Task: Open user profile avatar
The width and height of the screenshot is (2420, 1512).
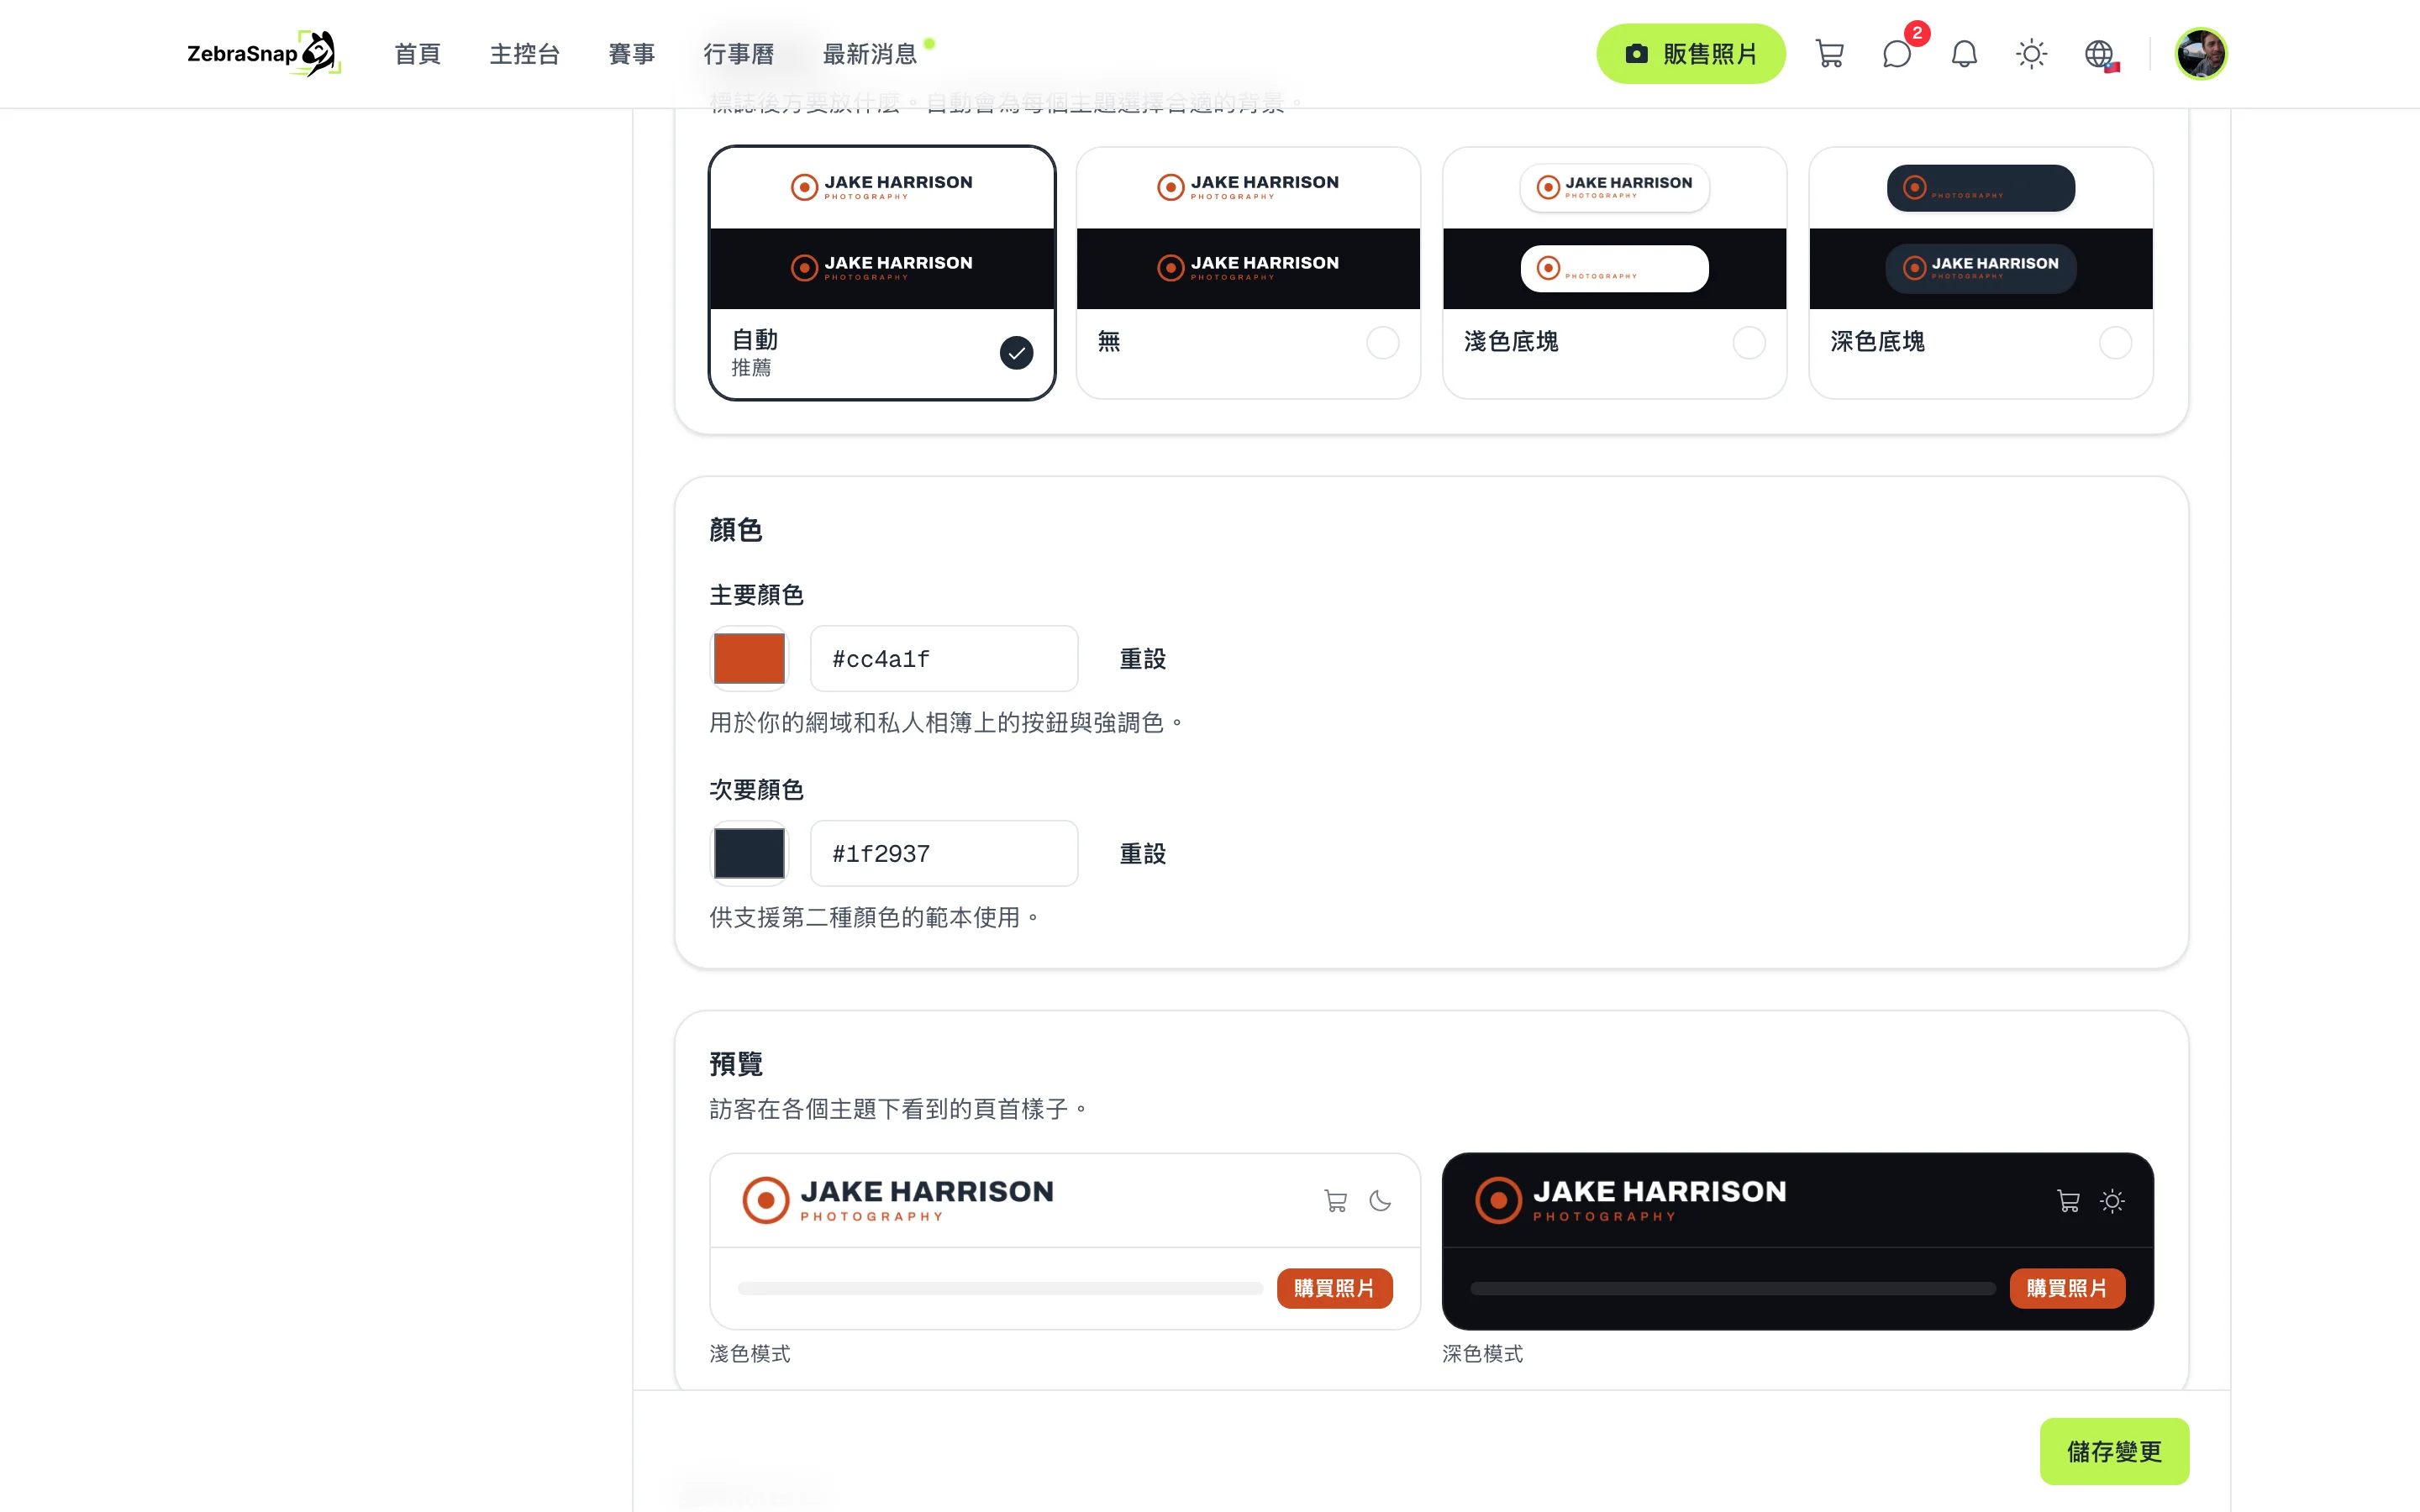Action: coord(2201,54)
